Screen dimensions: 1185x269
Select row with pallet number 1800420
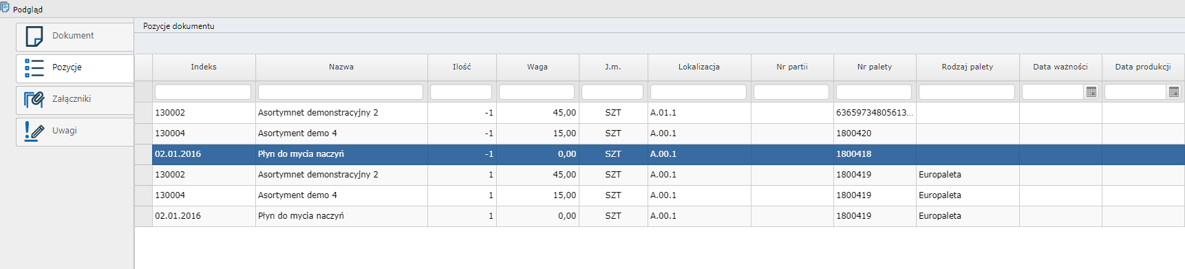(659, 133)
